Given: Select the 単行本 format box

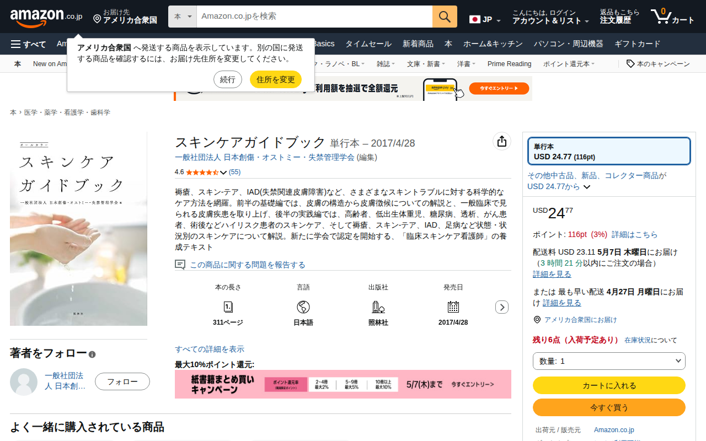Looking at the screenshot, I should pos(609,151).
